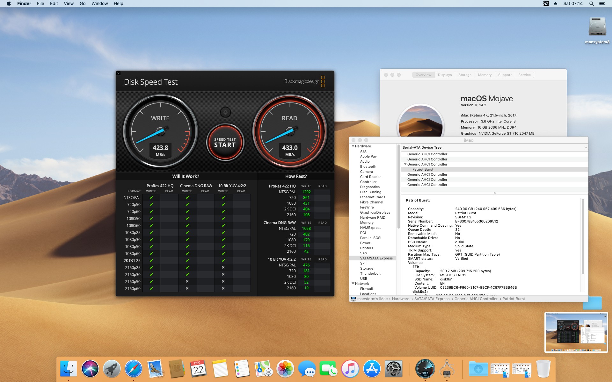Image resolution: width=612 pixels, height=382 pixels.
Task: Collapse the Hardware section in the sidebar
Action: point(353,146)
